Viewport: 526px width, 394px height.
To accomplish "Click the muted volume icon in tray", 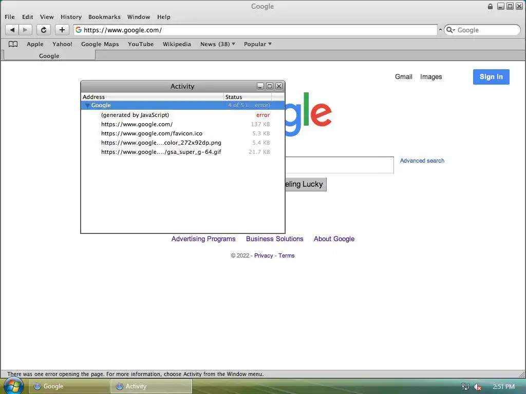I will 477,387.
